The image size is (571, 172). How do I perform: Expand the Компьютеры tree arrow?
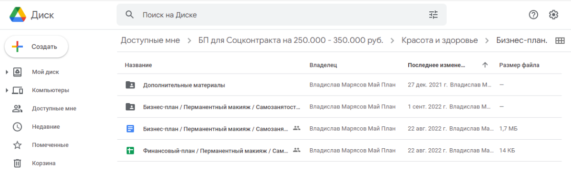[7, 90]
